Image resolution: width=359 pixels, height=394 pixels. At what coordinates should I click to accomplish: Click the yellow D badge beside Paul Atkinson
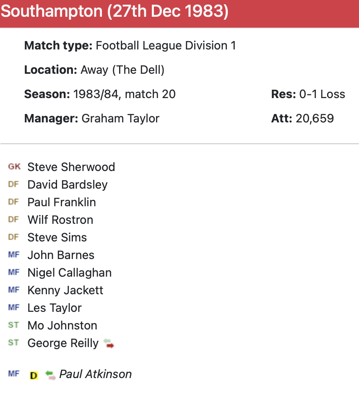point(34,375)
